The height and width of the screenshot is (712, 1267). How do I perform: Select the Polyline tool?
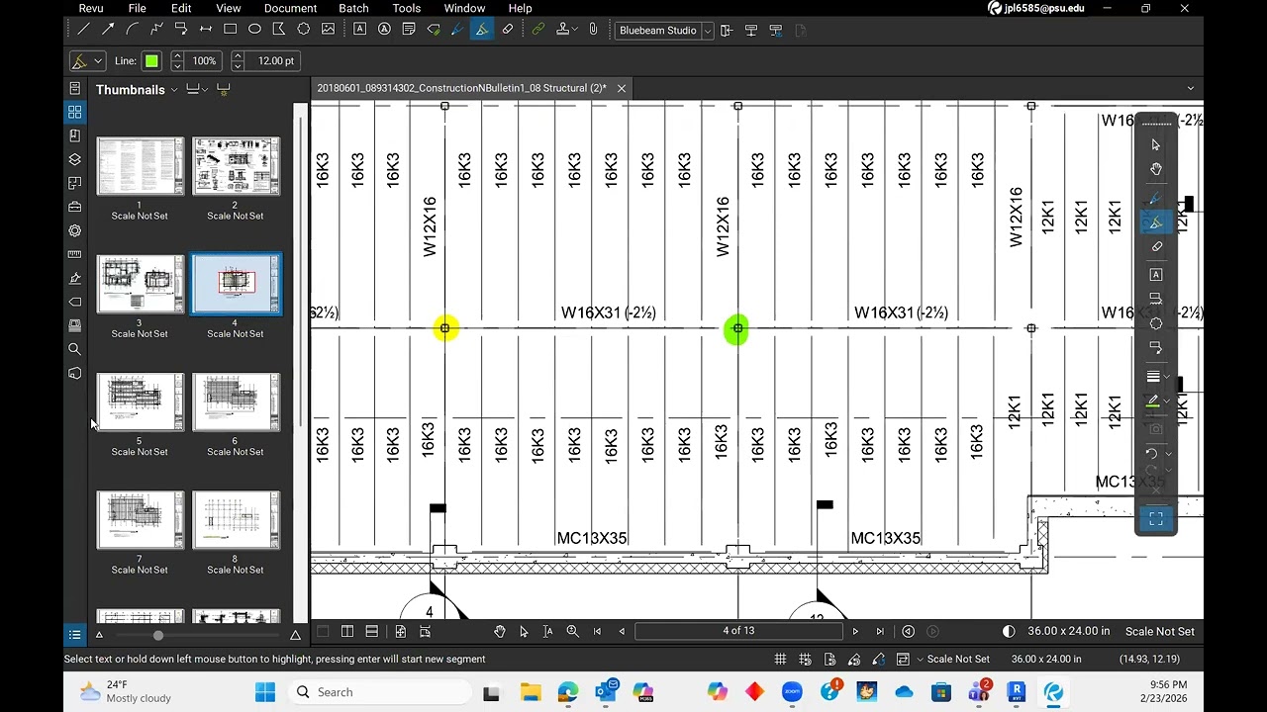pos(157,30)
